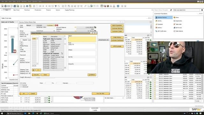Click Execute in Query Generator
This screenshot has width=204, height=115.
[x=36, y=75]
